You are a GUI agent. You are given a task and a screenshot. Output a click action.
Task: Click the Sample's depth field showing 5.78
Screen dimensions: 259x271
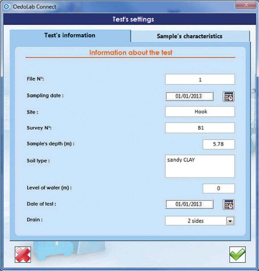(x=219, y=144)
